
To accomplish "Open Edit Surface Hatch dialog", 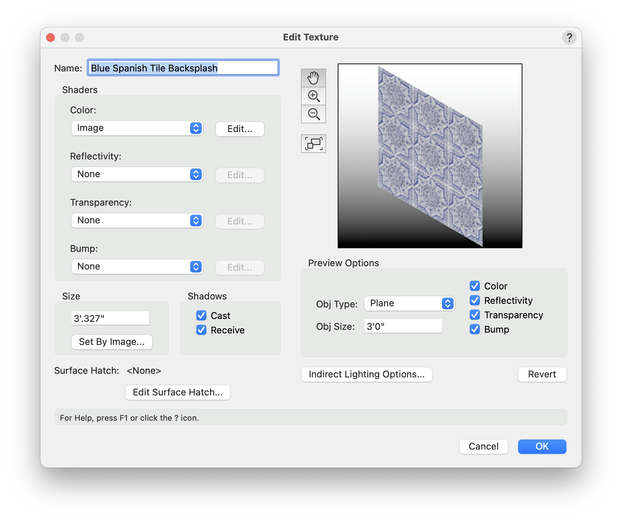I will pos(178,392).
